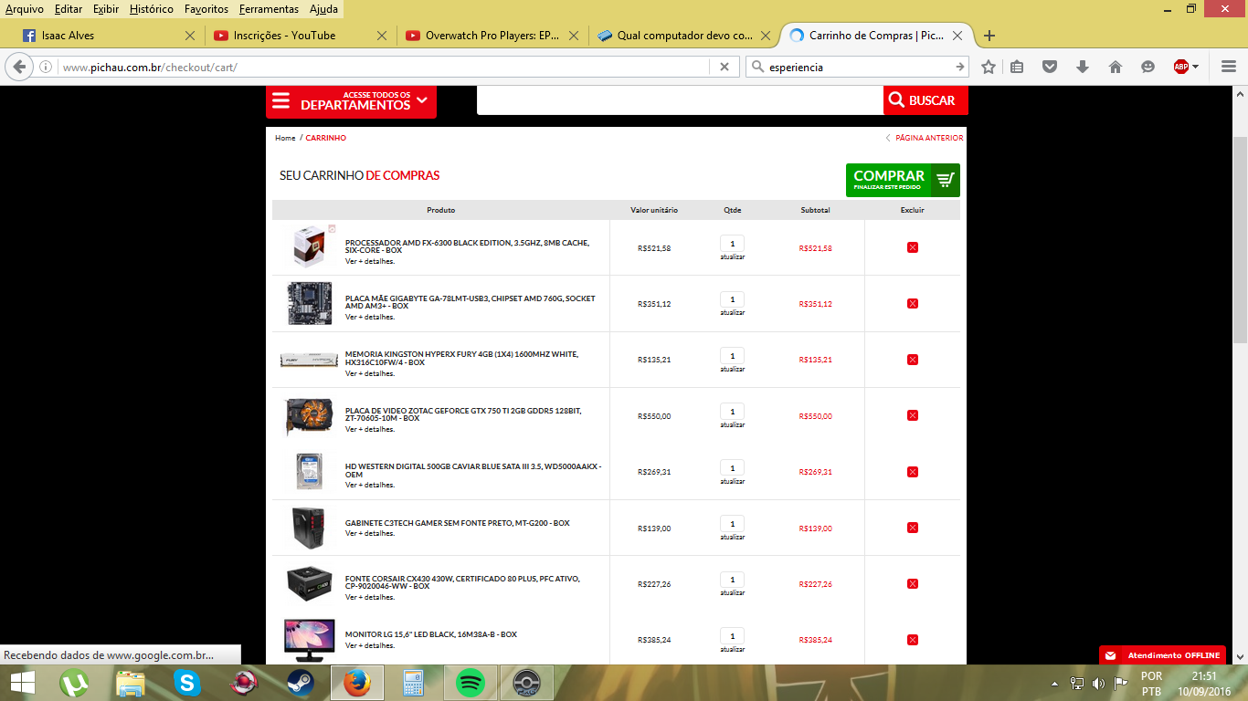Open the Arquivo menu
Screen dimensions: 1248x701
(25, 9)
